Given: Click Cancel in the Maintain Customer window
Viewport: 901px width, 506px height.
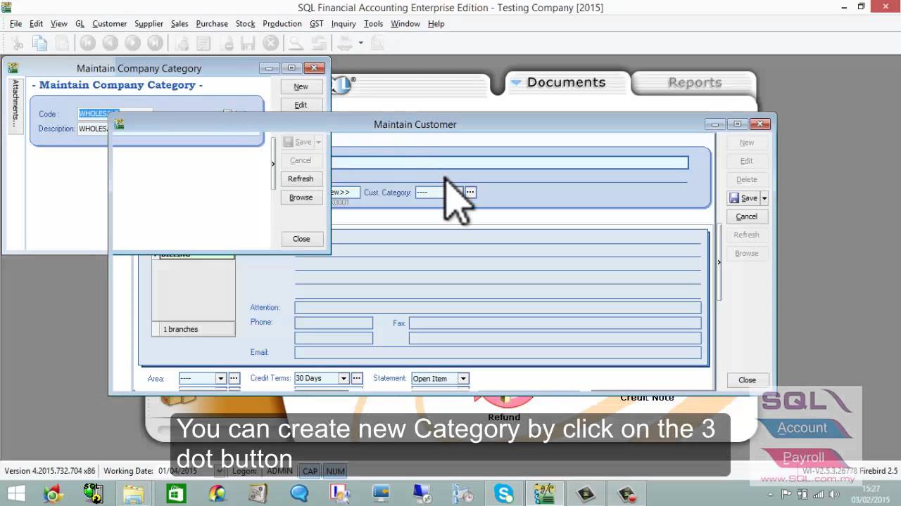Looking at the screenshot, I should (746, 216).
